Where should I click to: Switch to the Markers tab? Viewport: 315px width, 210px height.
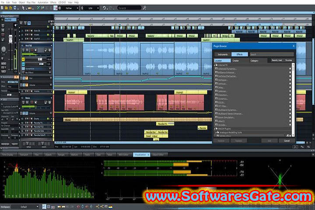point(74,155)
